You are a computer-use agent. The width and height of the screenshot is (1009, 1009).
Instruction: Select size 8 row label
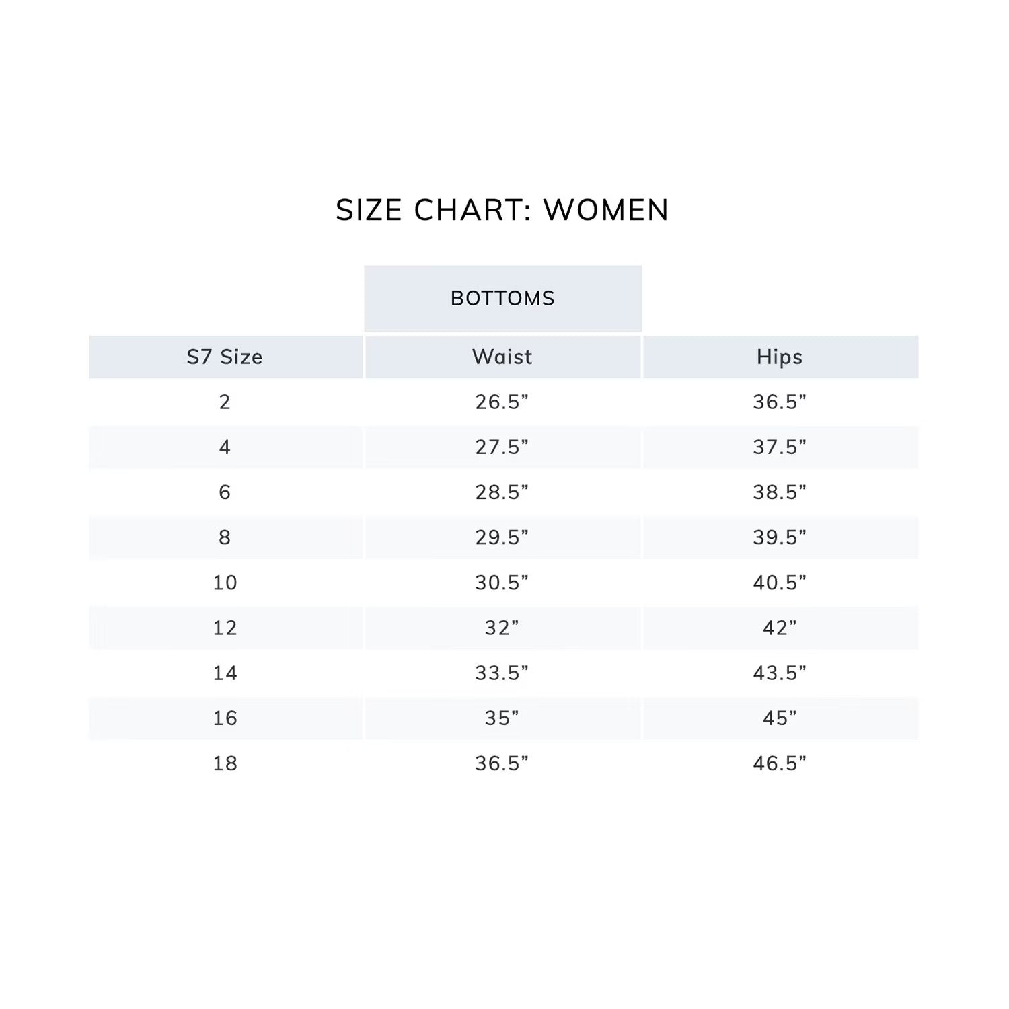[x=225, y=537]
